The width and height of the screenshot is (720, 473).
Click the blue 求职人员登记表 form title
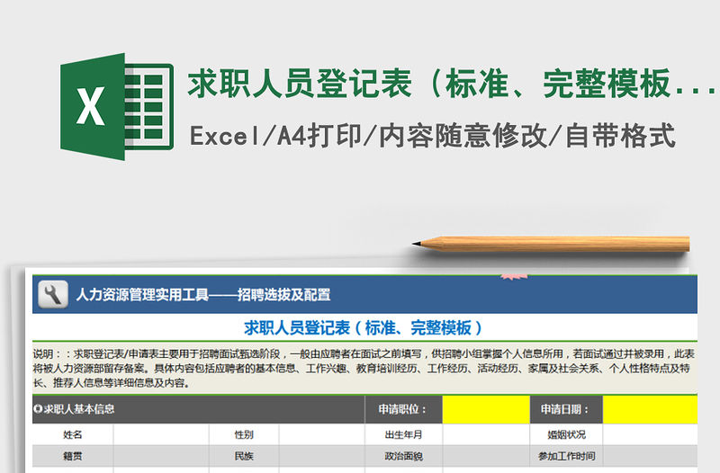click(364, 327)
